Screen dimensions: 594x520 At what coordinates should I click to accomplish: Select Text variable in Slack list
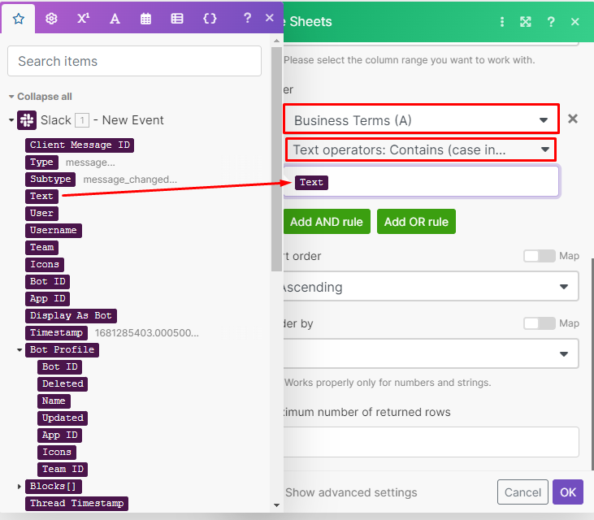41,196
